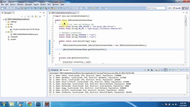Expand the bin folder
This screenshot has height=107, width=190.
point(6,24)
